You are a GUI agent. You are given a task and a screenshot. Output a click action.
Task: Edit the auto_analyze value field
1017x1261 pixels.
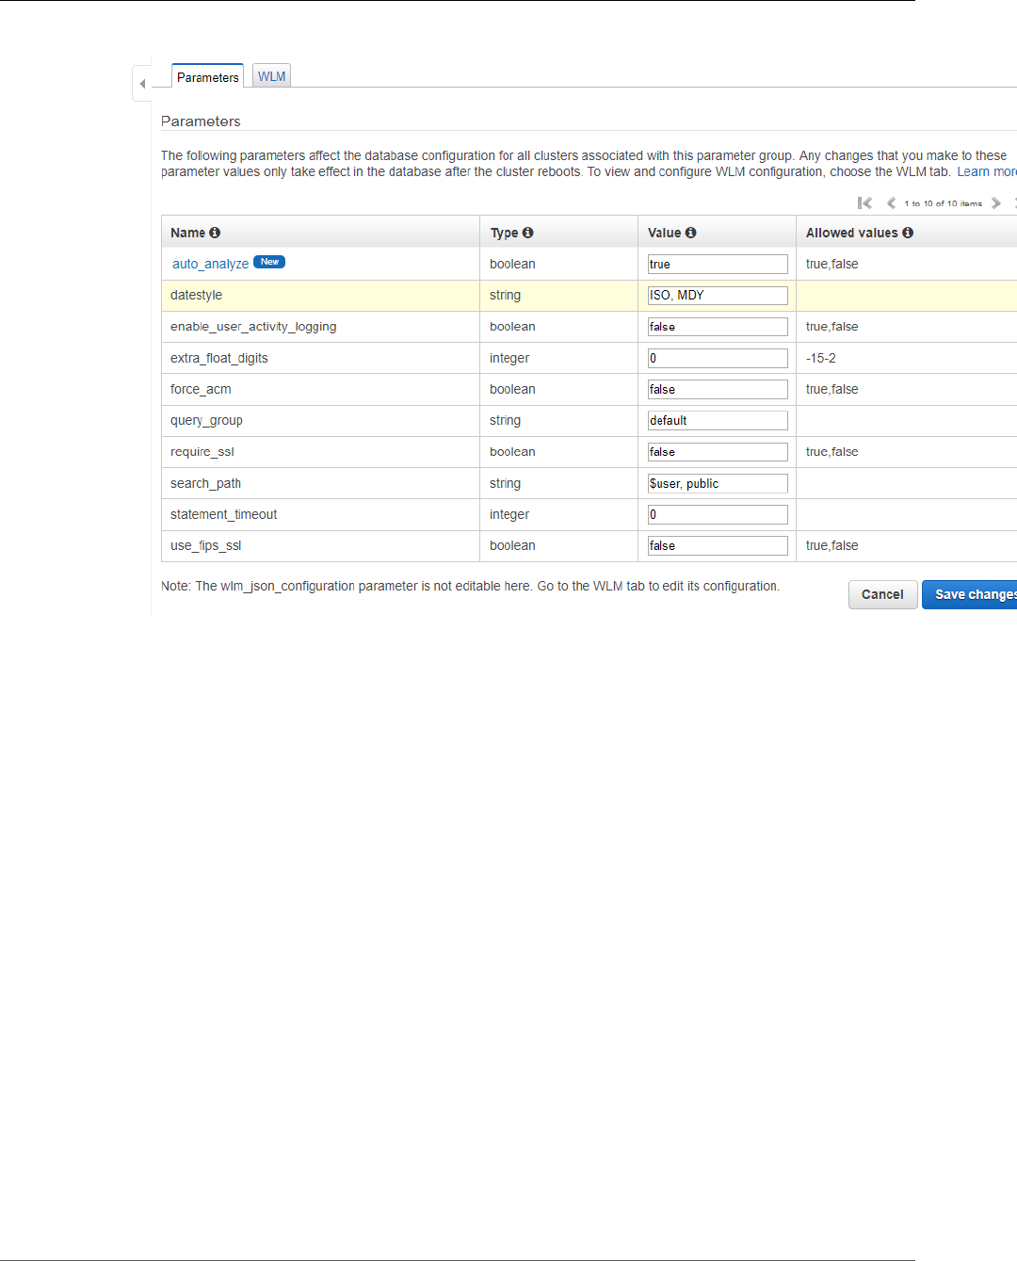(x=718, y=264)
